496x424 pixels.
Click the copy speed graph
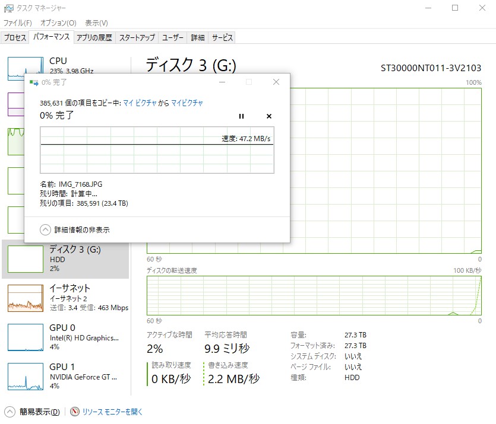(157, 150)
